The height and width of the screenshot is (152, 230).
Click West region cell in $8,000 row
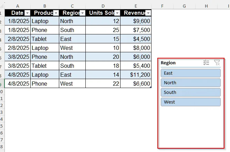pyautogui.click(x=72, y=48)
